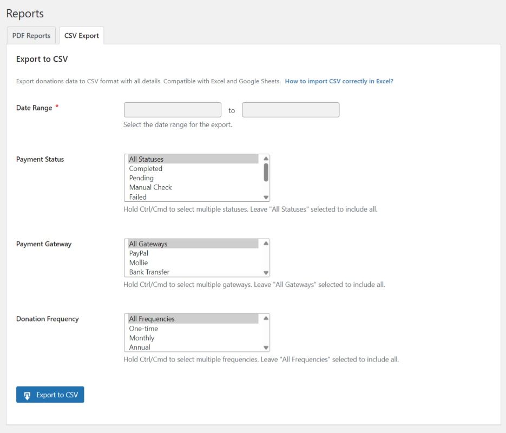
Task: Switch to the CSV Export tab
Action: (81, 35)
